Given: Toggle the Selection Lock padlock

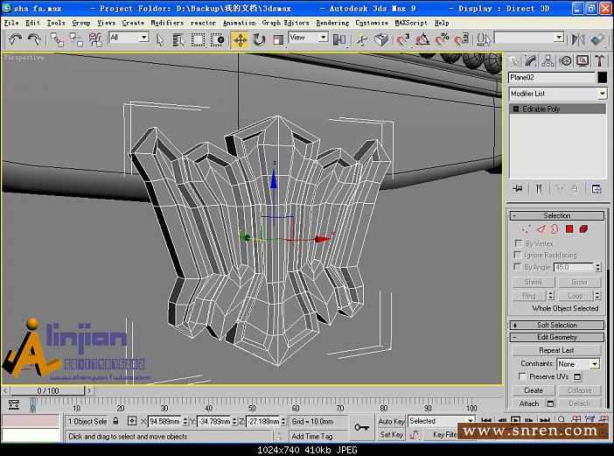Looking at the screenshot, I should click(x=115, y=421).
